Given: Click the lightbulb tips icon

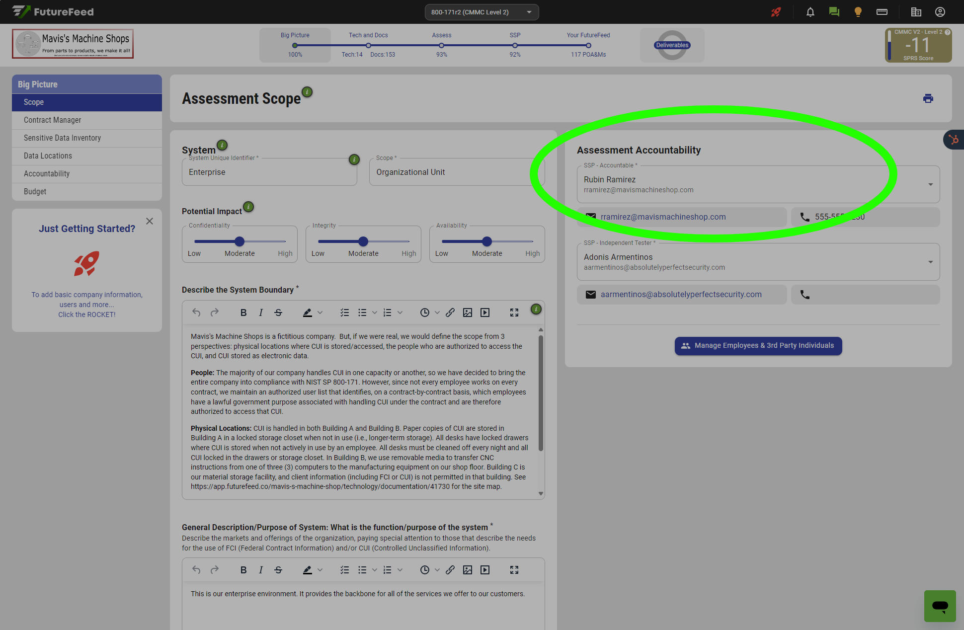Looking at the screenshot, I should (858, 12).
